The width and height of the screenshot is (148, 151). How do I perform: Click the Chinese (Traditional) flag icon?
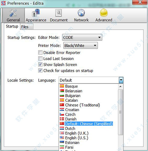point(62,105)
